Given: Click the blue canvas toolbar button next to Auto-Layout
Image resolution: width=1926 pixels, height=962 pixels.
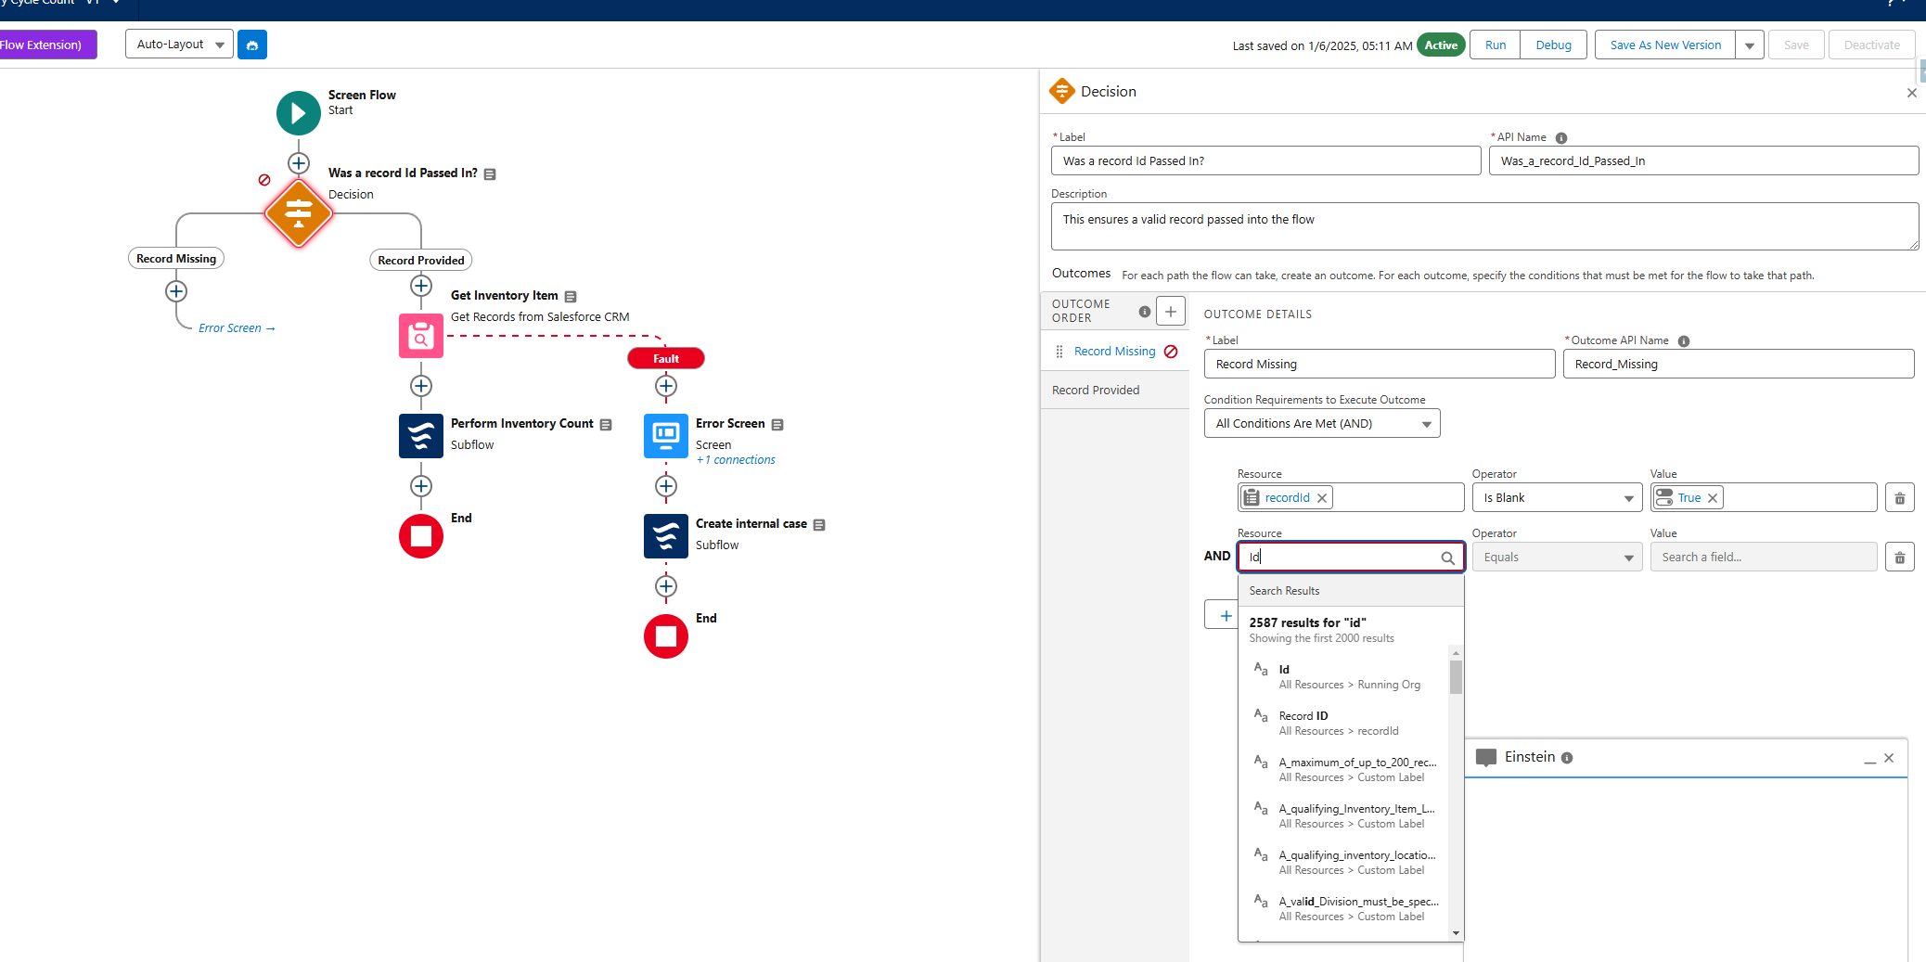Looking at the screenshot, I should [x=252, y=45].
